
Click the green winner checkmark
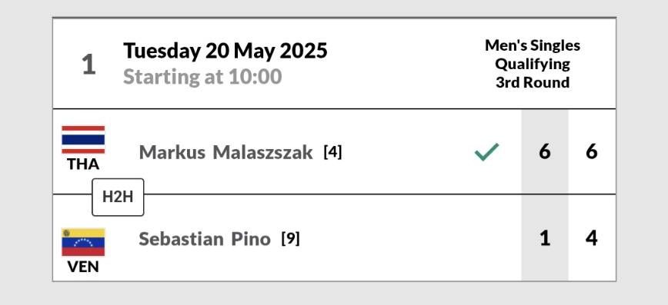click(486, 152)
